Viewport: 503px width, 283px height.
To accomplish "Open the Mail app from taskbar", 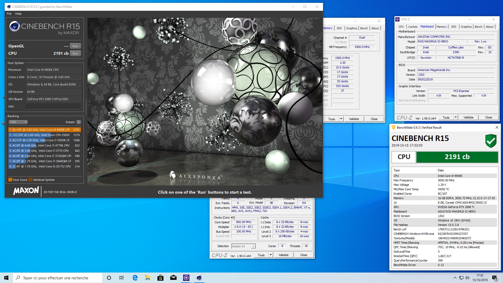I will 173,278.
